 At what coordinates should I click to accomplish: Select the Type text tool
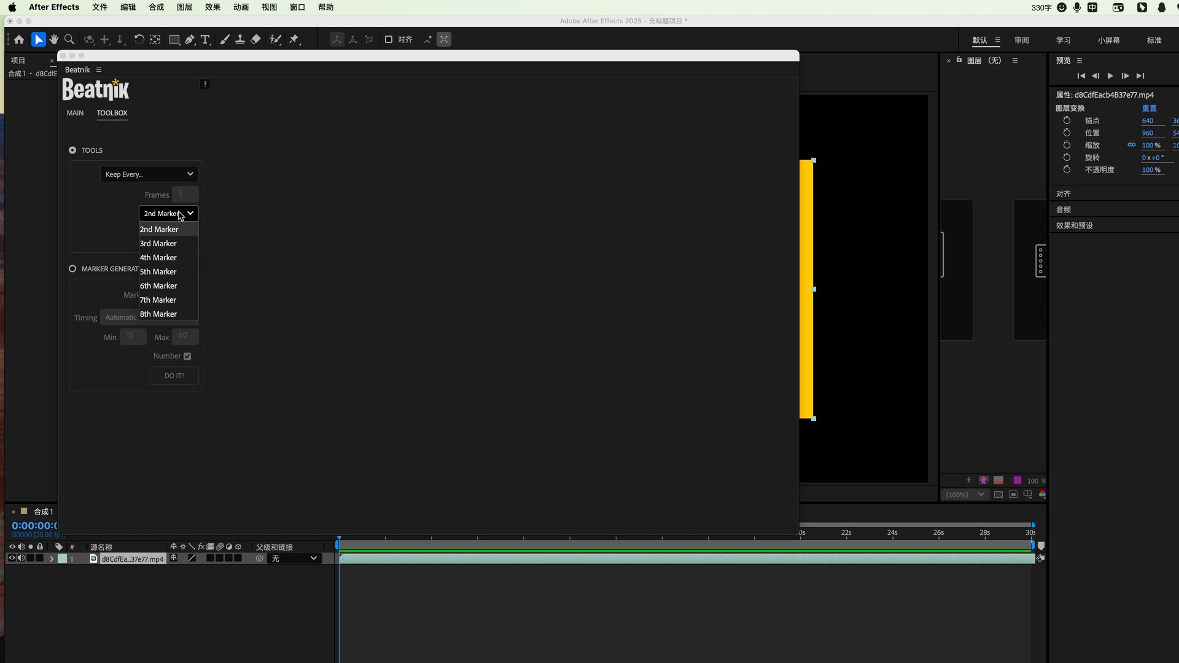click(x=205, y=39)
